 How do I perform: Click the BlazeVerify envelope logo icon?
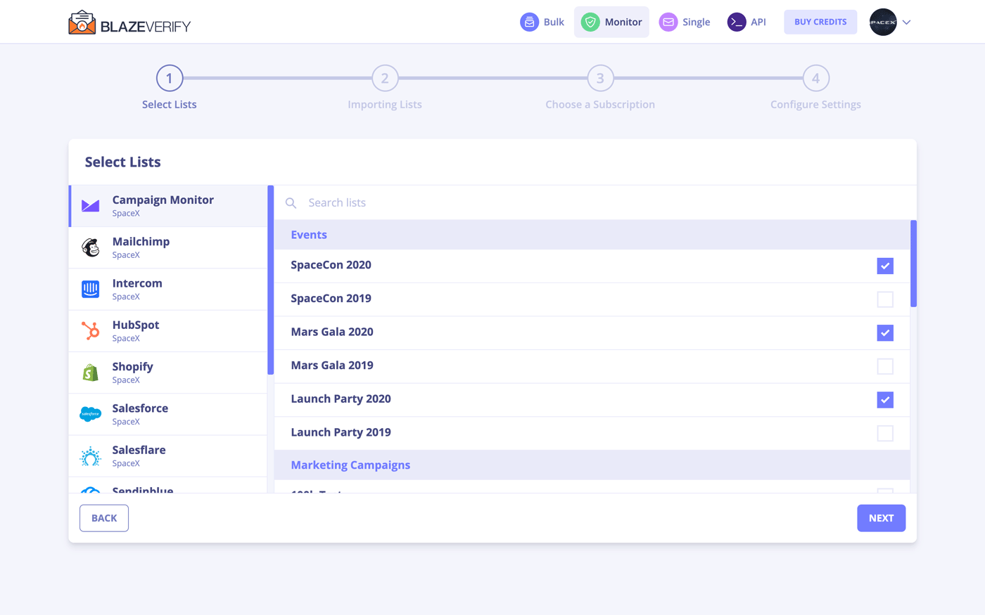82,22
